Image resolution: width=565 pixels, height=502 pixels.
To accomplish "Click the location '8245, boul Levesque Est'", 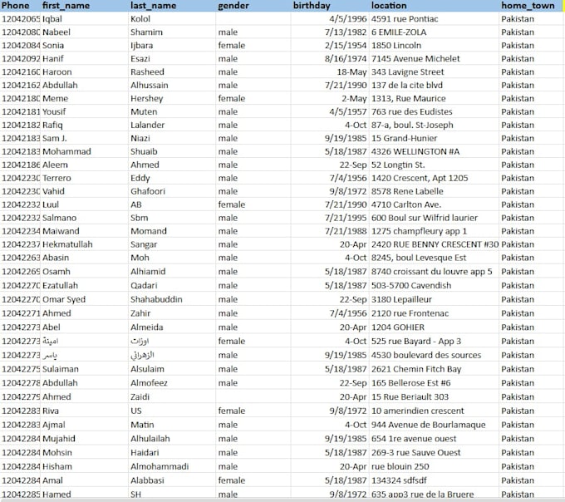I will [x=418, y=258].
